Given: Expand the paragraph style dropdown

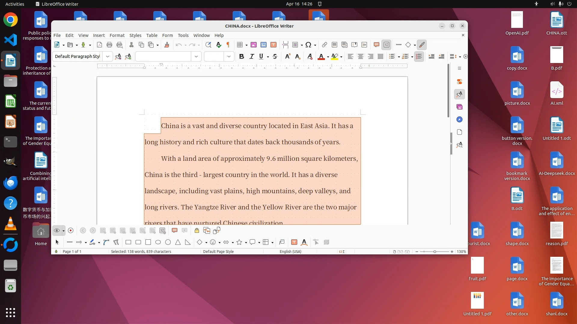Looking at the screenshot, I should [x=107, y=56].
